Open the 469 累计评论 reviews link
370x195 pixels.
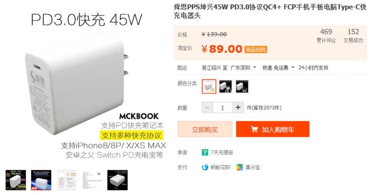[x=326, y=36]
